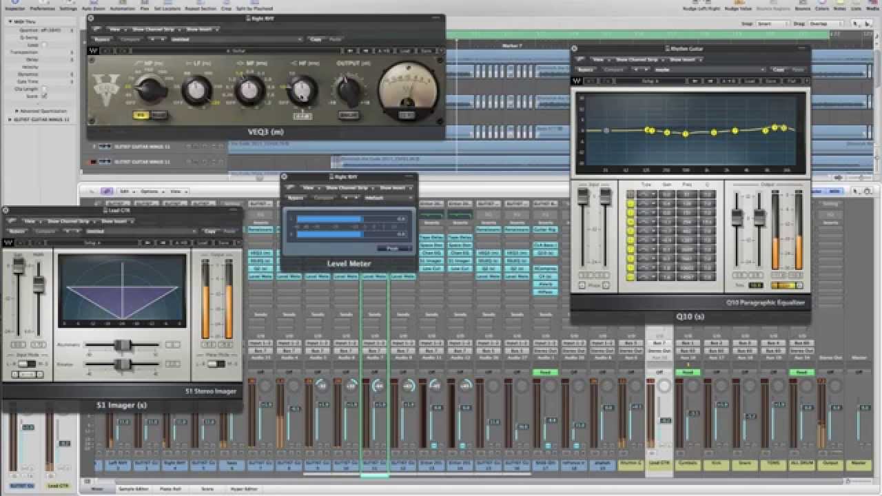Toggle Bypass in the Level Meter window
The image size is (882, 496).
coord(296,197)
